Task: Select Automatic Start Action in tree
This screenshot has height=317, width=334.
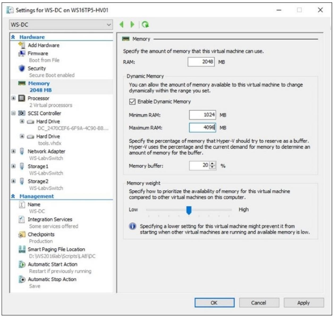Action: point(52,264)
